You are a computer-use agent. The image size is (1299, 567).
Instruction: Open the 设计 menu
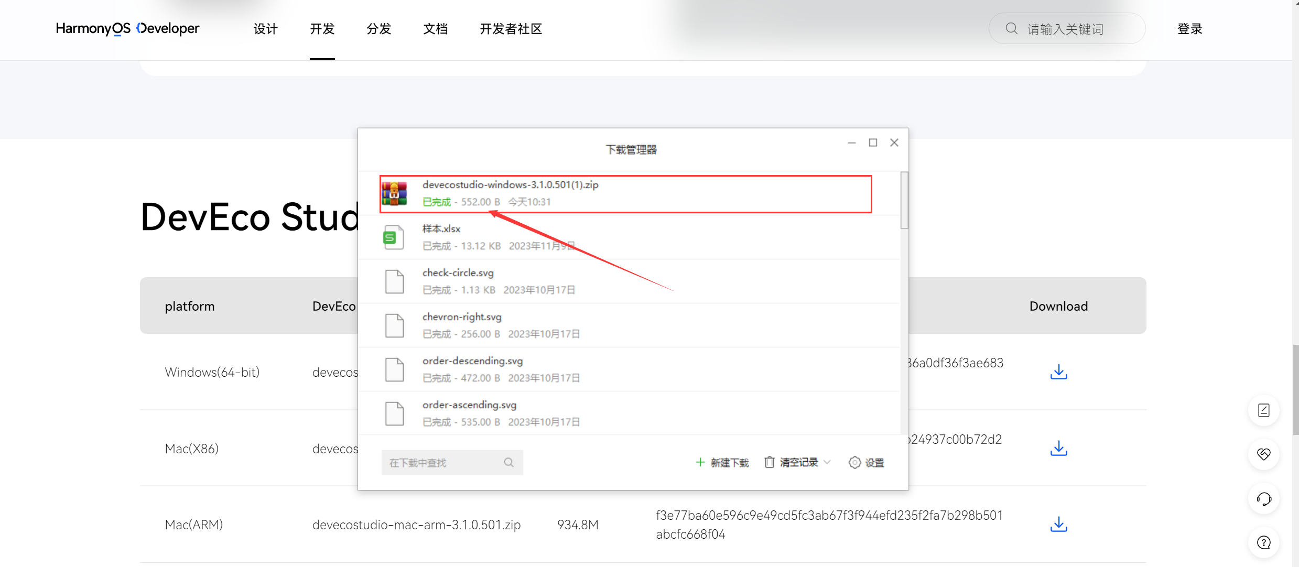click(265, 29)
